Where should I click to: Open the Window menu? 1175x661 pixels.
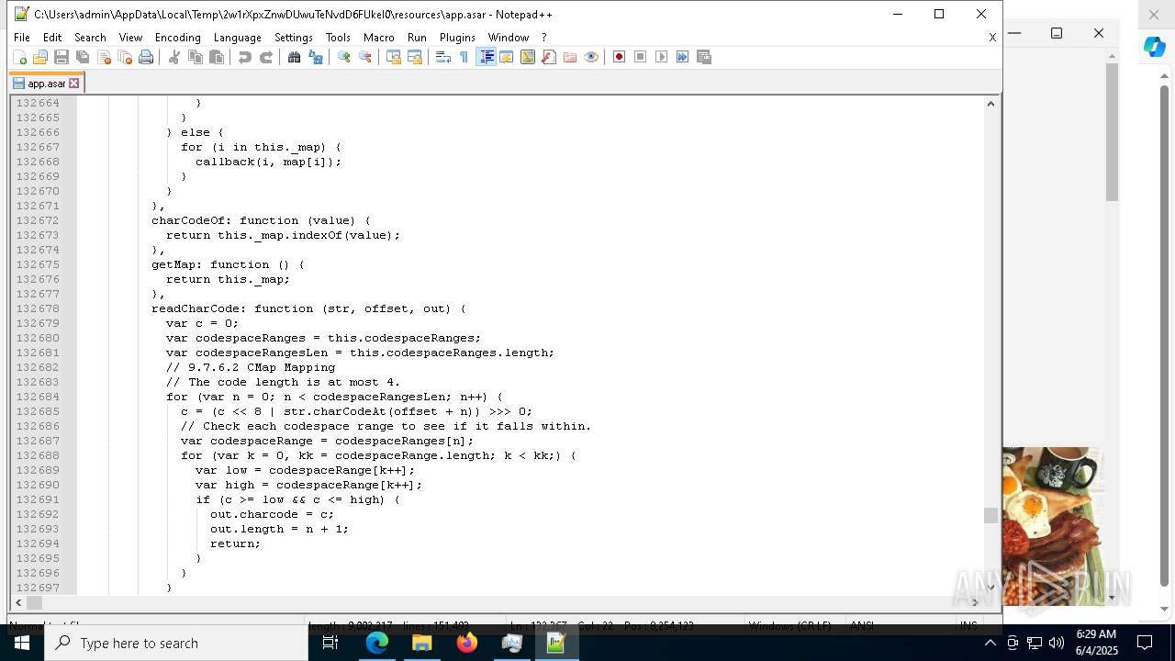508,38
